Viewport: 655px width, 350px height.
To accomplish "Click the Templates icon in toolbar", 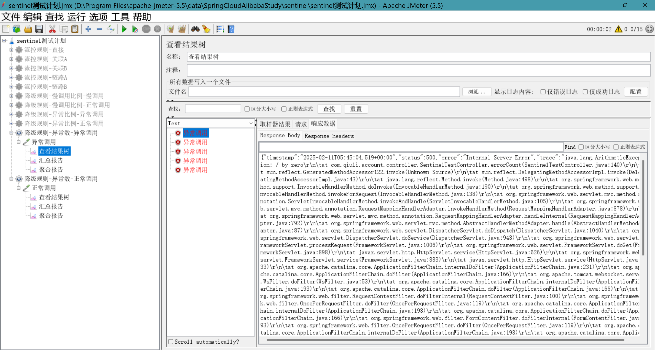I will coord(17,29).
